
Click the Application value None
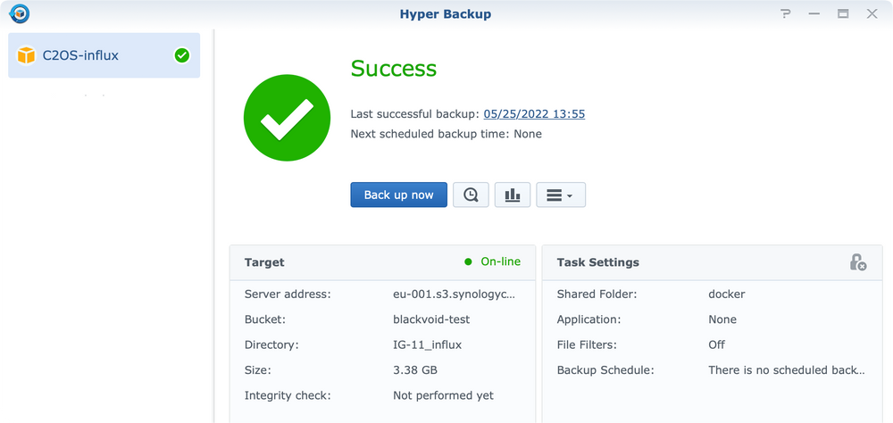[x=722, y=319]
